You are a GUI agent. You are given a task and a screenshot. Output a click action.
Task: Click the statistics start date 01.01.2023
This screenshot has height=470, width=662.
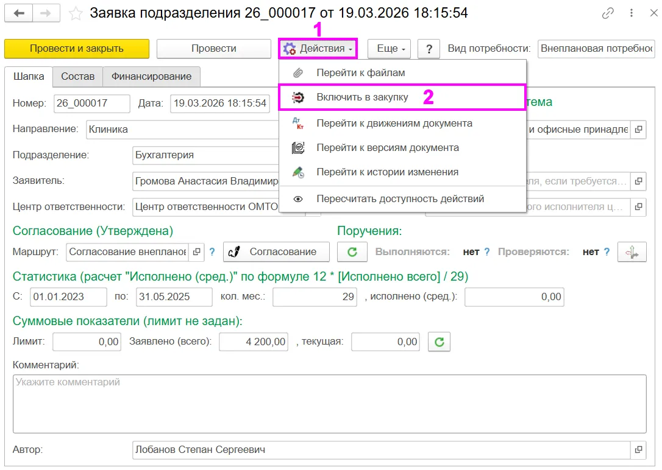(68, 296)
